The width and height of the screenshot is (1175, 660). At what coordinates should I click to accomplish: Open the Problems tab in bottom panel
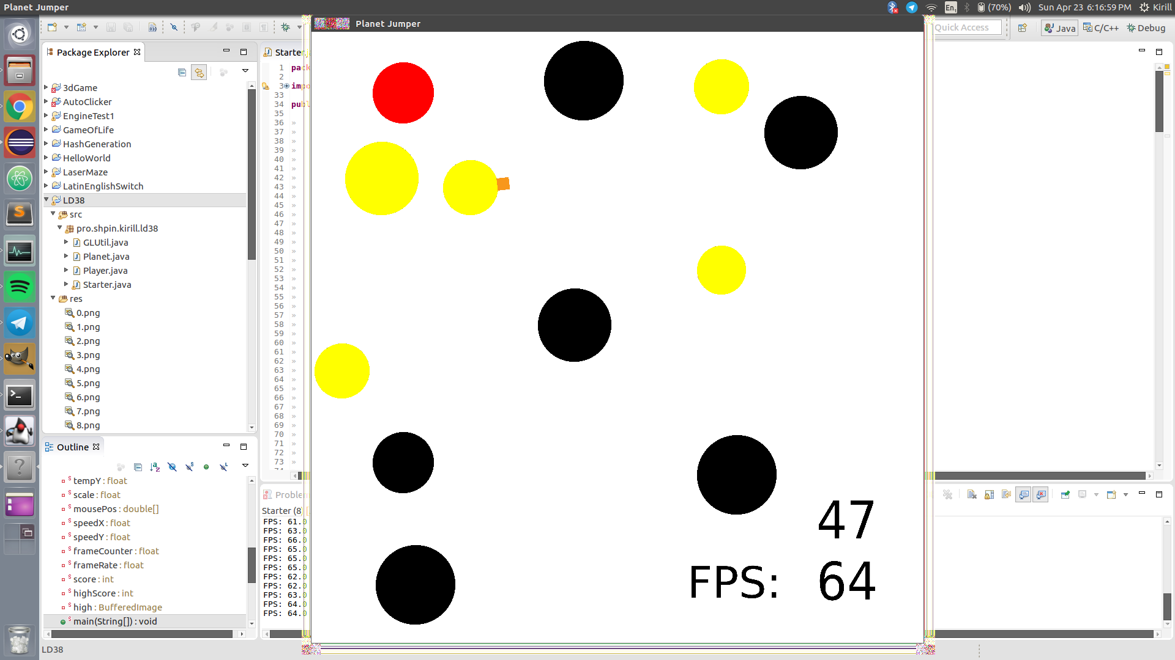pos(285,494)
